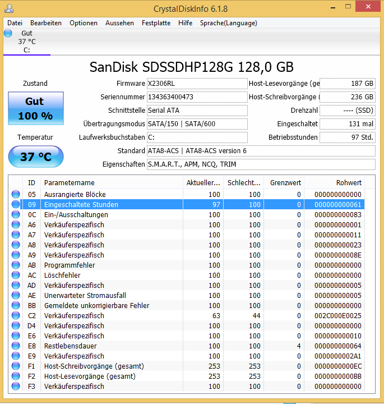384x404 pixels.
Task: Click raw value 002C000E0025
Action: point(338,315)
